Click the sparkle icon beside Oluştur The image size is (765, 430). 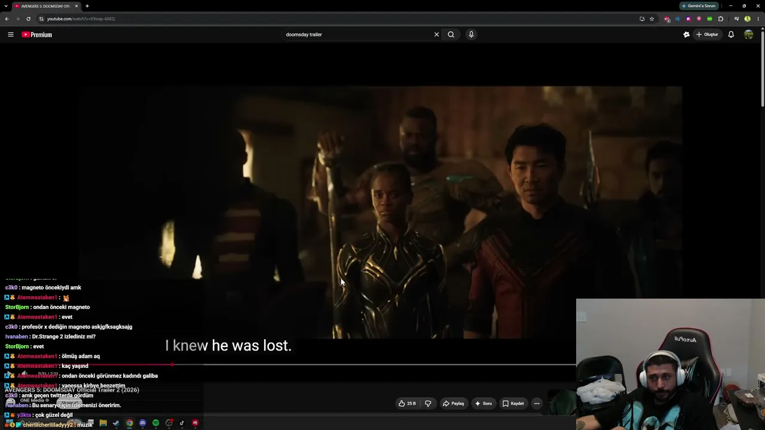[686, 35]
